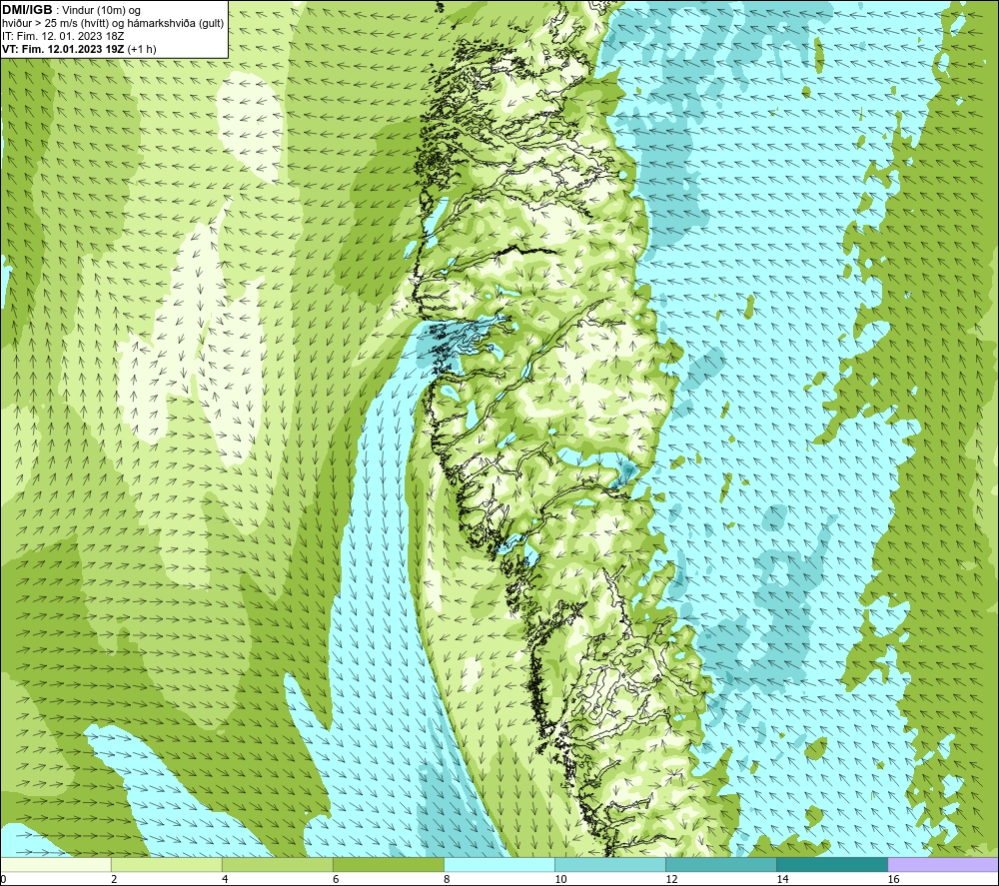Click the legend scale label '14'
Image resolution: width=999 pixels, height=886 pixels.
(x=782, y=880)
